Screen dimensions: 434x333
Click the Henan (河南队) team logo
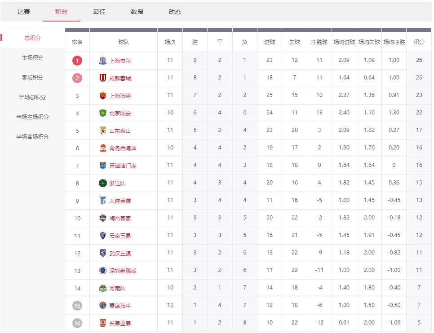tap(103, 288)
